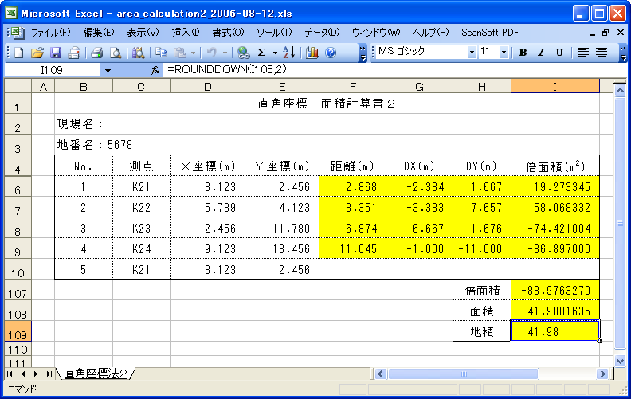Expand Standard toolbar options chevron
This screenshot has width=631, height=399.
click(363, 53)
